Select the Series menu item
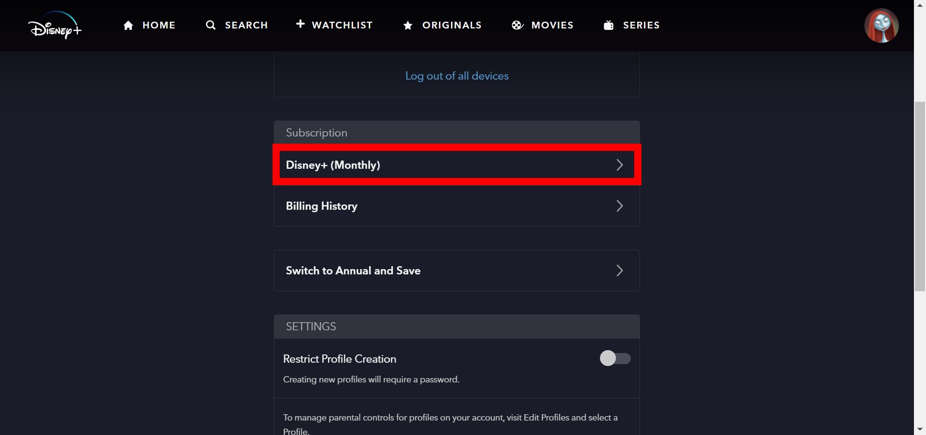926x435 pixels. click(x=641, y=25)
